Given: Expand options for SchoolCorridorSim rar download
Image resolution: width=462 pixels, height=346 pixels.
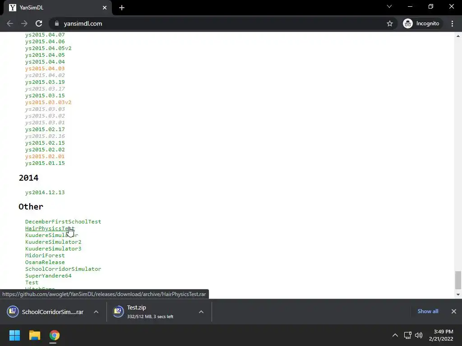Looking at the screenshot, I should coord(96,312).
